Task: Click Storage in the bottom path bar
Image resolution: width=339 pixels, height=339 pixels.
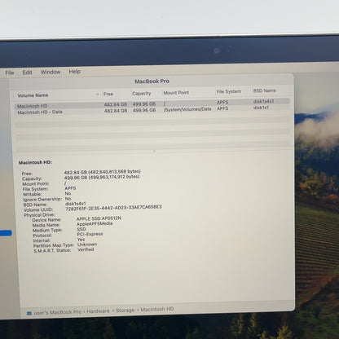Action: 125,310
